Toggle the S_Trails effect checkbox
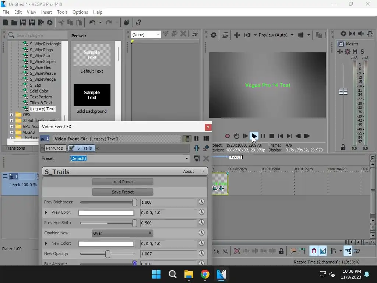 click(71, 148)
